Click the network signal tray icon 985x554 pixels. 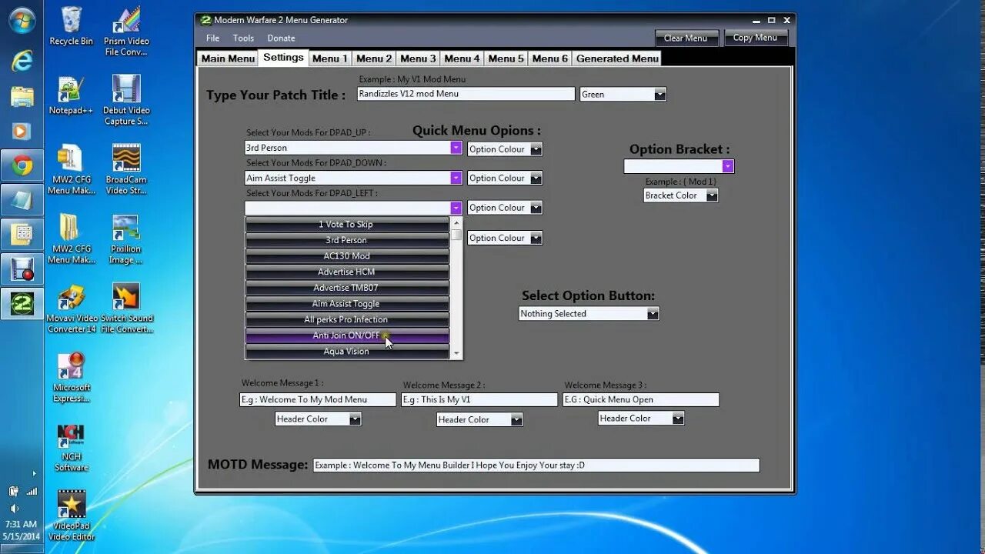[x=32, y=491]
